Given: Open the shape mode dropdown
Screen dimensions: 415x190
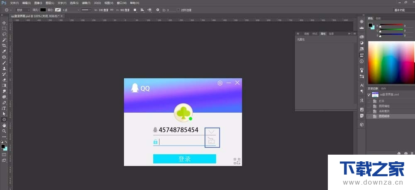Looking at the screenshot, I should coord(23,10).
